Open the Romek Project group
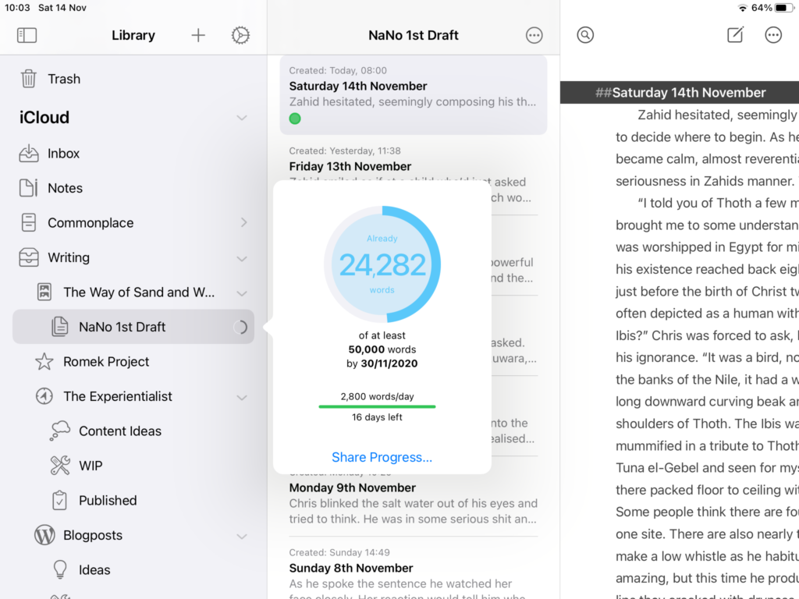This screenshot has height=599, width=799. click(x=133, y=362)
